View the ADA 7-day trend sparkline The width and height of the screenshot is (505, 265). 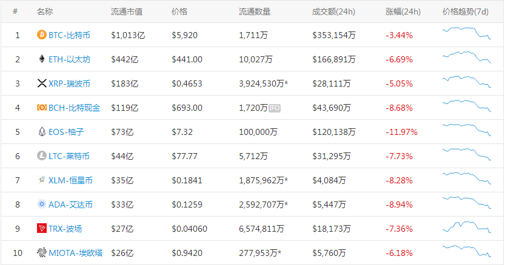[x=467, y=202]
